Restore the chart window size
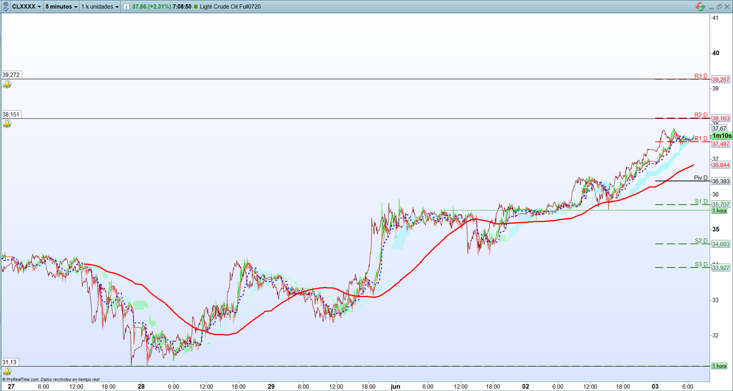733x391 pixels. coord(719,7)
